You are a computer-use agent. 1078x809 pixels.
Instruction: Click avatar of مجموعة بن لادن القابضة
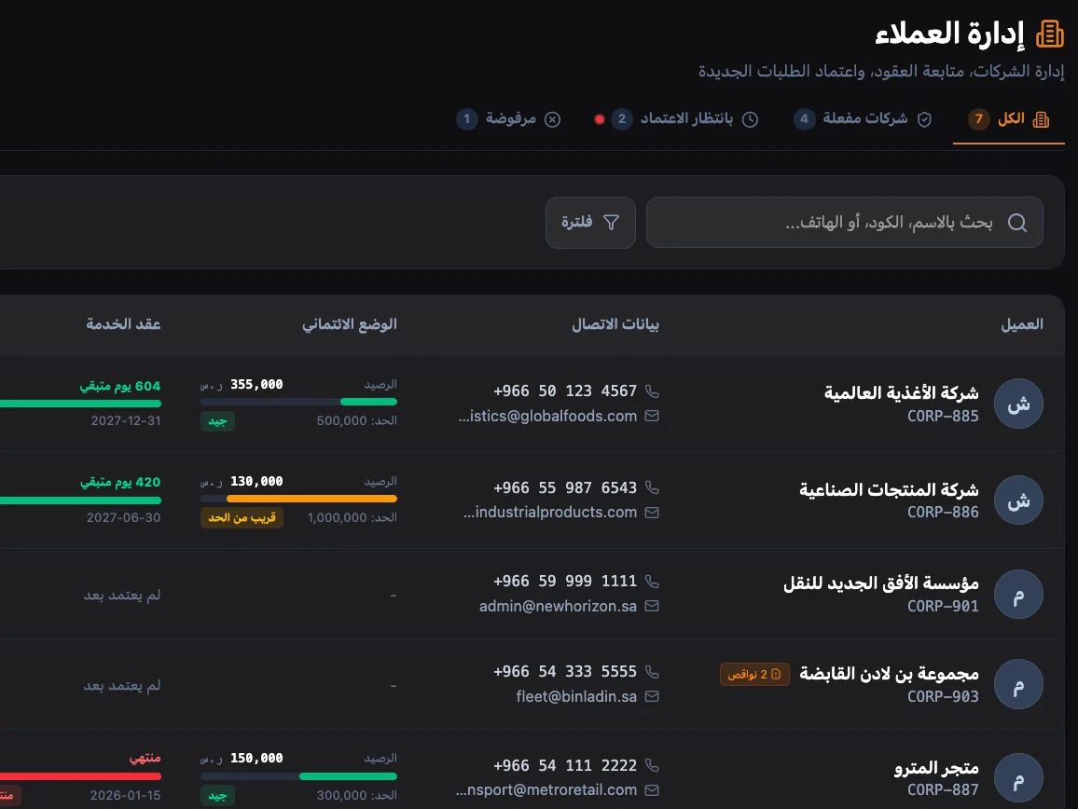pyautogui.click(x=1018, y=685)
